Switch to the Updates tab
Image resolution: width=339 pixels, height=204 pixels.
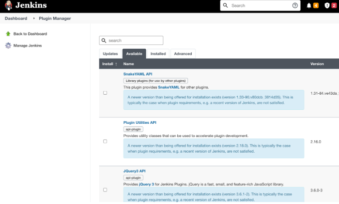coord(110,54)
